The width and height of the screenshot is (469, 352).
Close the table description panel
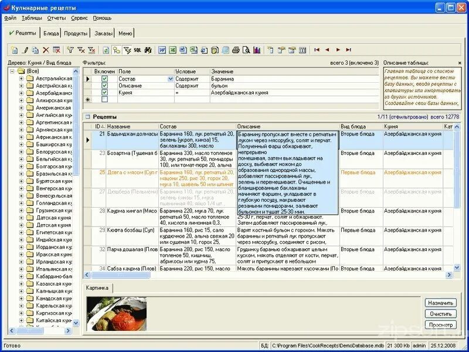[460, 63]
